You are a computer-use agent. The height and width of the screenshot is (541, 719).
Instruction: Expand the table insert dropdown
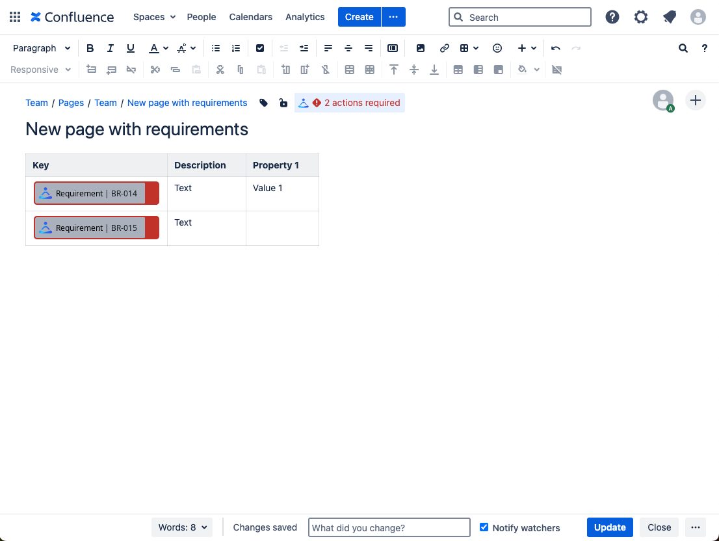469,48
